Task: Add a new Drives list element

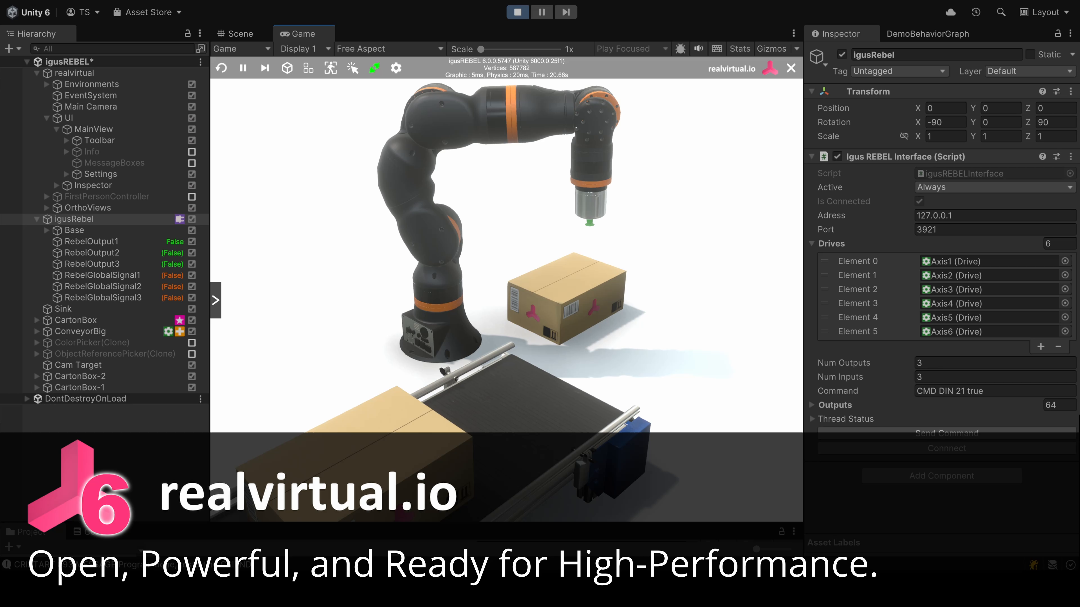Action: (1041, 346)
